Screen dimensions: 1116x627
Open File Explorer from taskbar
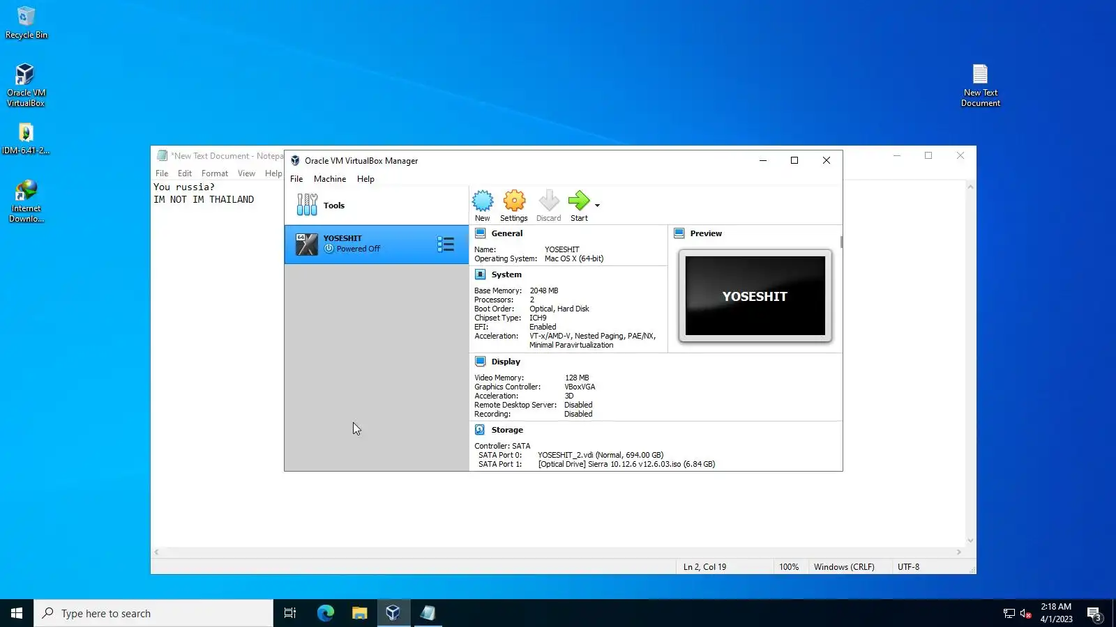[x=359, y=613]
